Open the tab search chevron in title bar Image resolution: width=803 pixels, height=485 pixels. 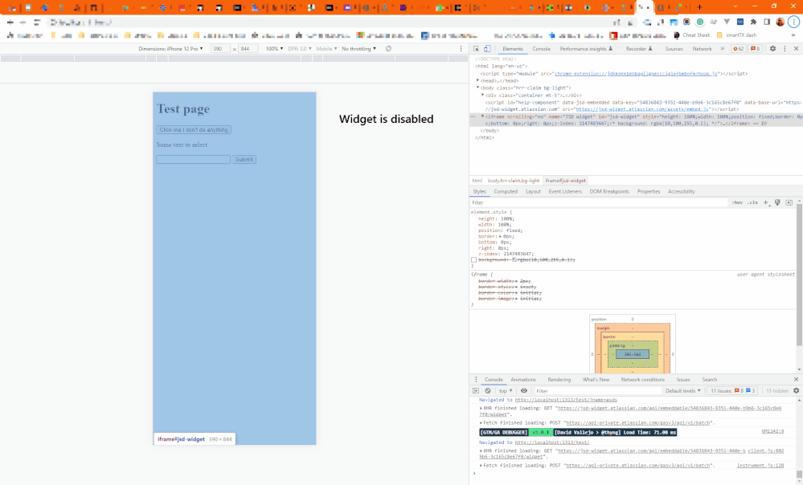point(735,6)
